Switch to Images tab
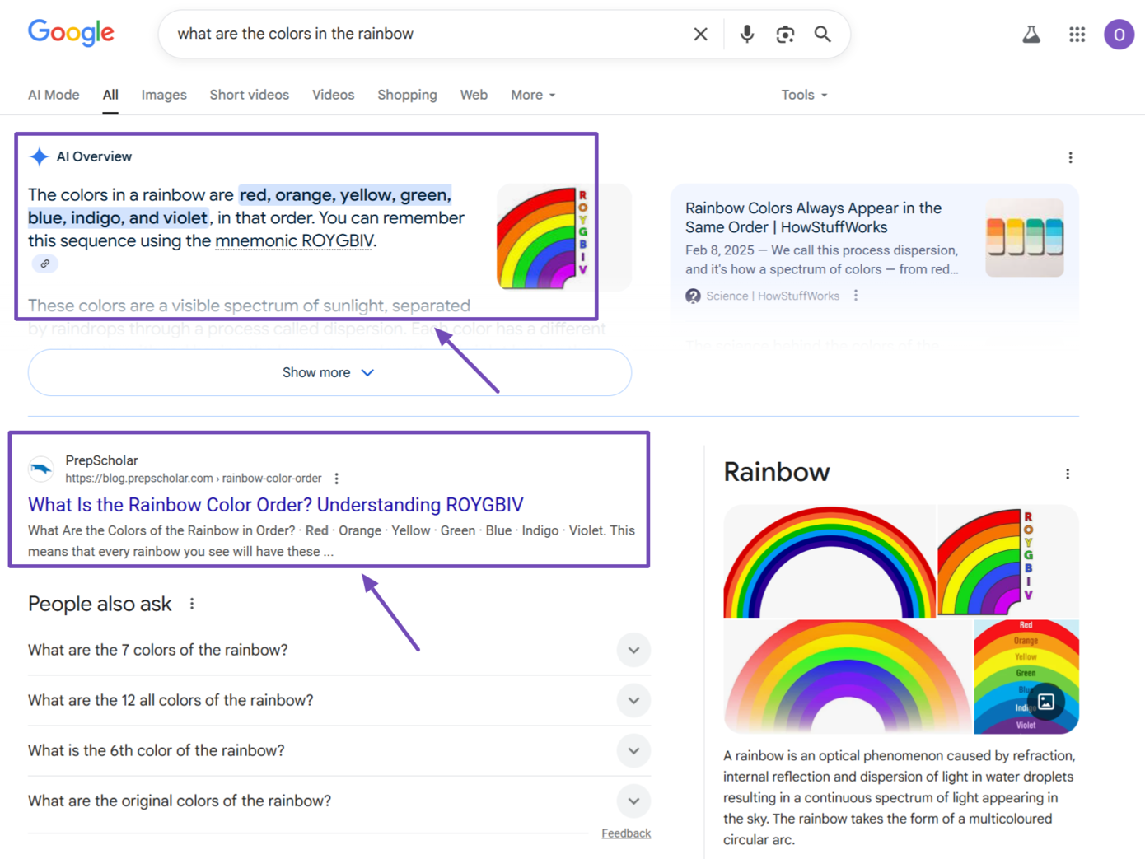Screen dimensions: 1145x859 pyautogui.click(x=164, y=95)
